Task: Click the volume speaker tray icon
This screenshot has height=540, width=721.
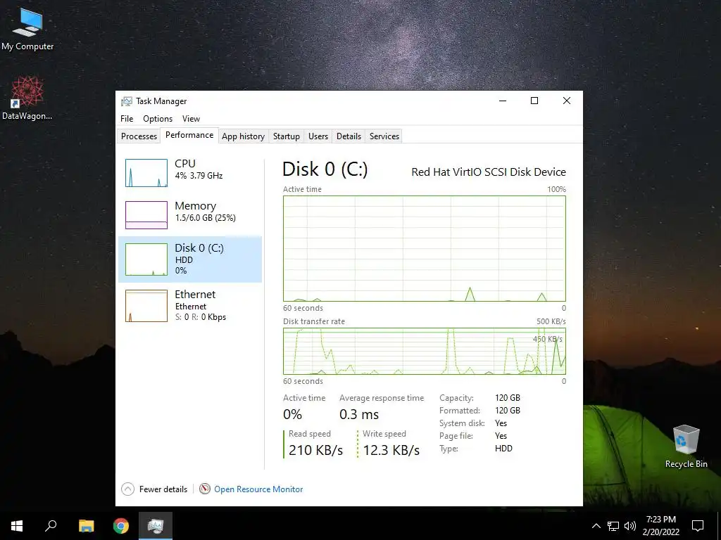Action: click(x=630, y=526)
